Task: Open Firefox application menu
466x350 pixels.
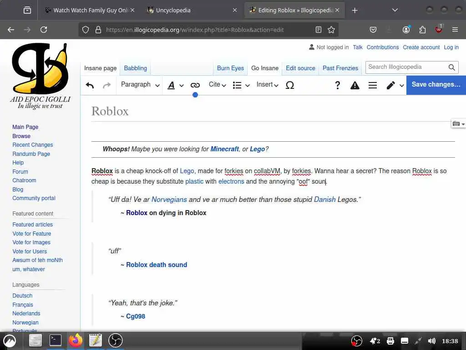Action: click(455, 30)
